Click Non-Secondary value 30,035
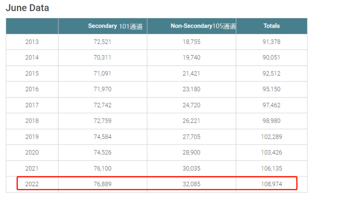This screenshot has height=197, width=337. 191,168
